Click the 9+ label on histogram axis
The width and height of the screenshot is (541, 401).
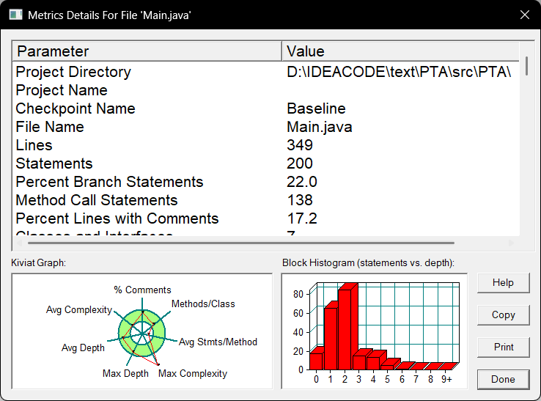coord(446,379)
